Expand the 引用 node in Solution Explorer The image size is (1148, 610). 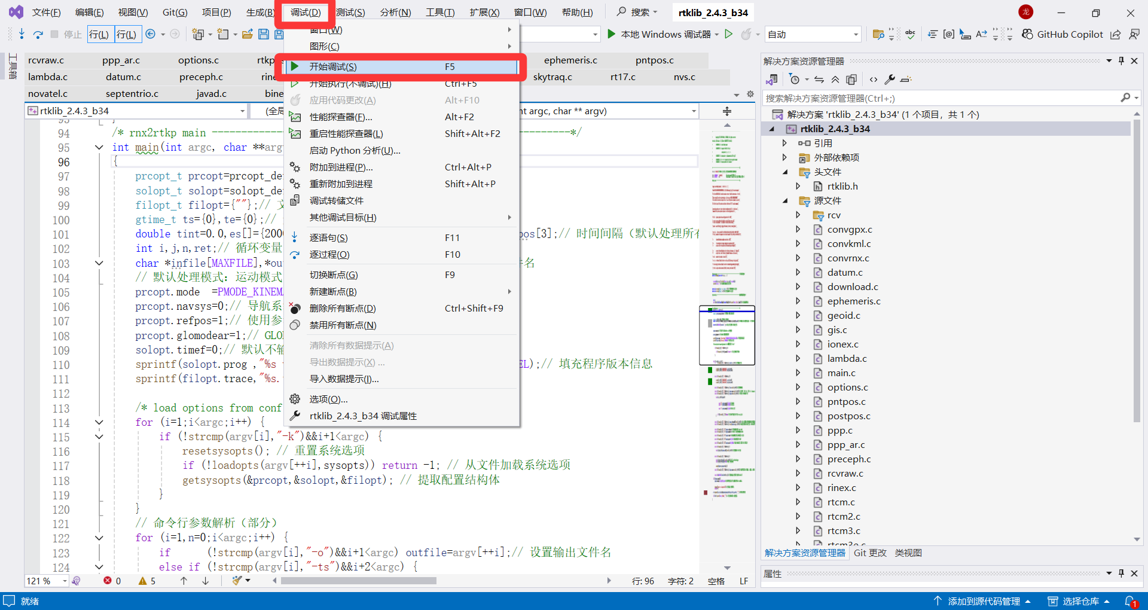coord(784,142)
